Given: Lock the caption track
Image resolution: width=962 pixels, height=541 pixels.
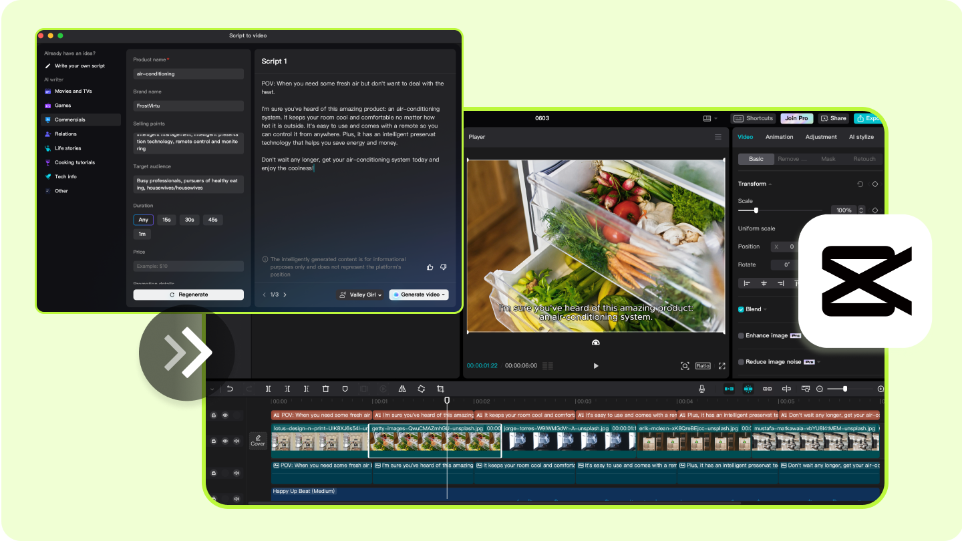Looking at the screenshot, I should click(x=214, y=415).
